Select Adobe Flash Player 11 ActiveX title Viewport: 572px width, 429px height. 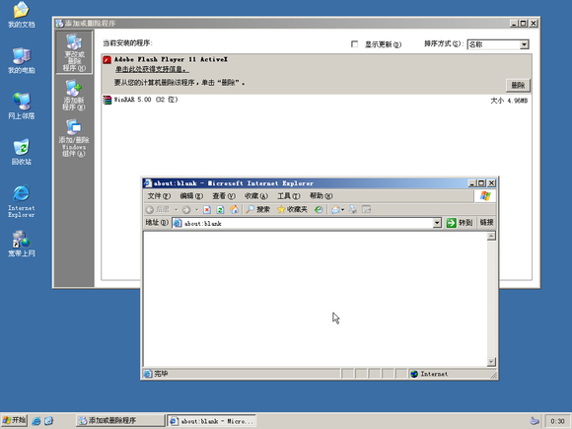[x=171, y=59]
